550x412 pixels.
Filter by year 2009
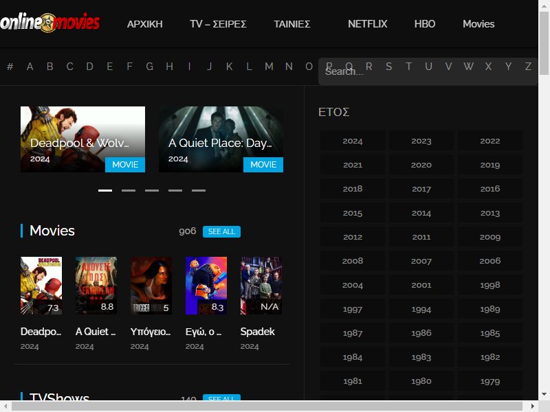click(x=490, y=237)
